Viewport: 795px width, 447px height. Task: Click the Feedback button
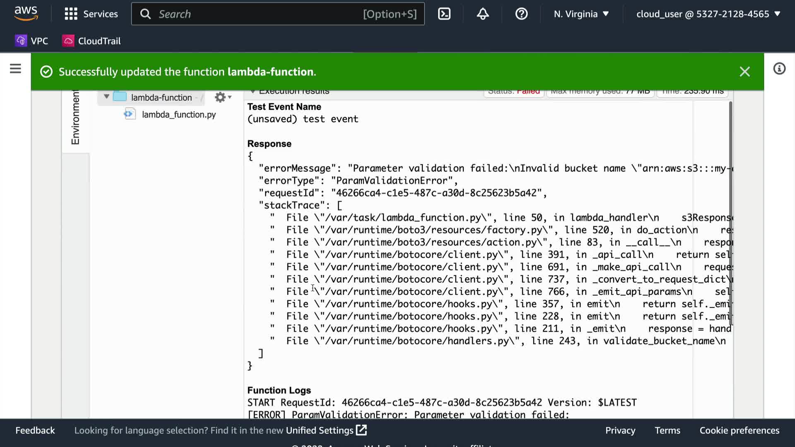pyautogui.click(x=35, y=430)
